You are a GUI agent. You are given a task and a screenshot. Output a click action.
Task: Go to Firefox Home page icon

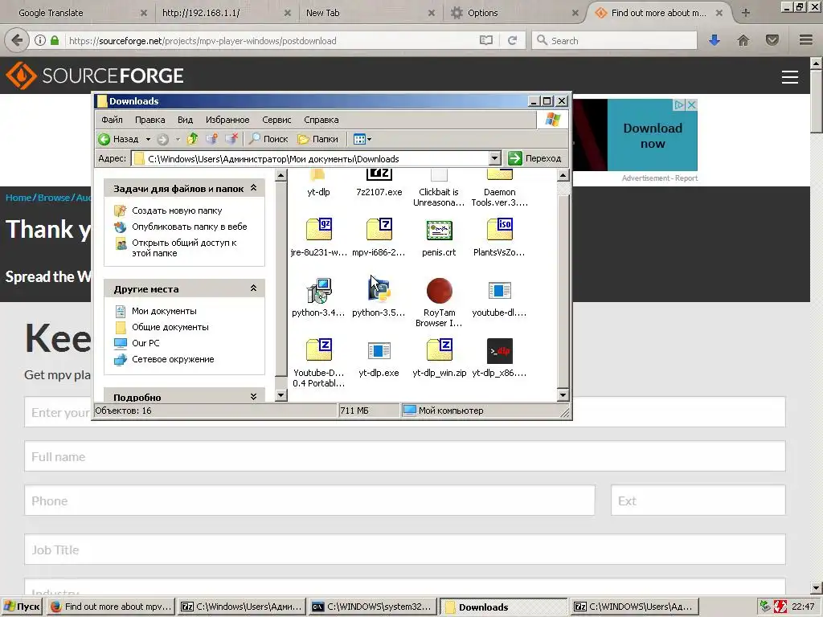click(x=743, y=40)
